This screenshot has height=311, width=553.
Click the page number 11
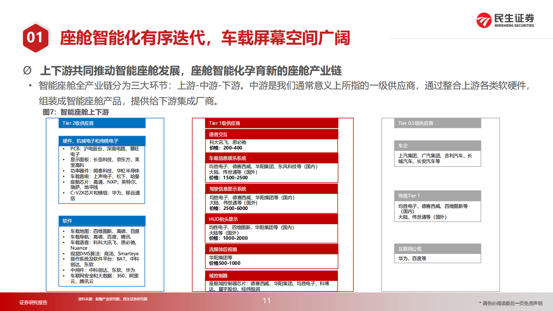coord(267,301)
